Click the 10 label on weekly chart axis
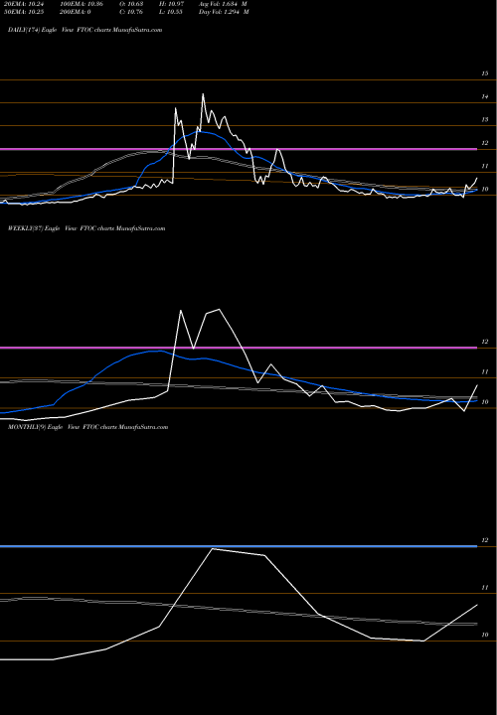Screen dimensions: 497x715 click(485, 402)
